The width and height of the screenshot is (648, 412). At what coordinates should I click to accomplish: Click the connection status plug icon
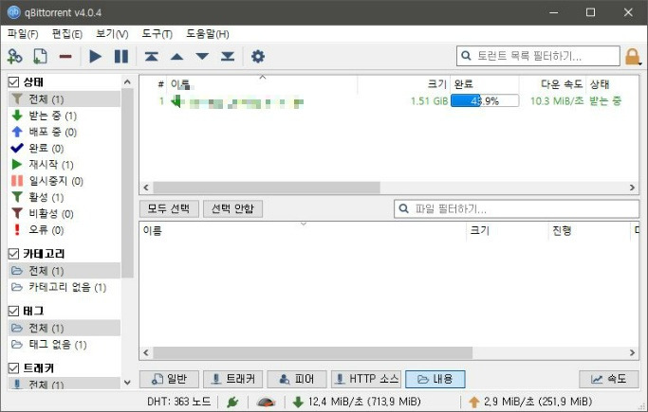[x=232, y=402]
